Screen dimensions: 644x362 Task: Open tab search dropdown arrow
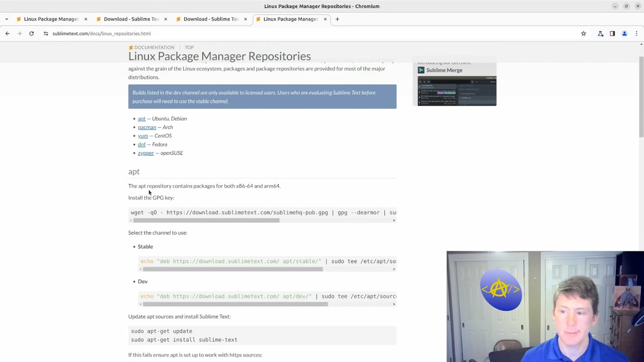pyautogui.click(x=7, y=19)
